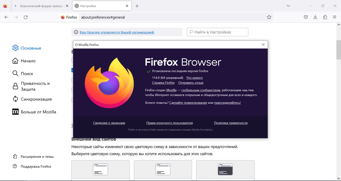This screenshot has width=341, height=181.
Task: Close the Настройки tab
Action: [127, 6]
